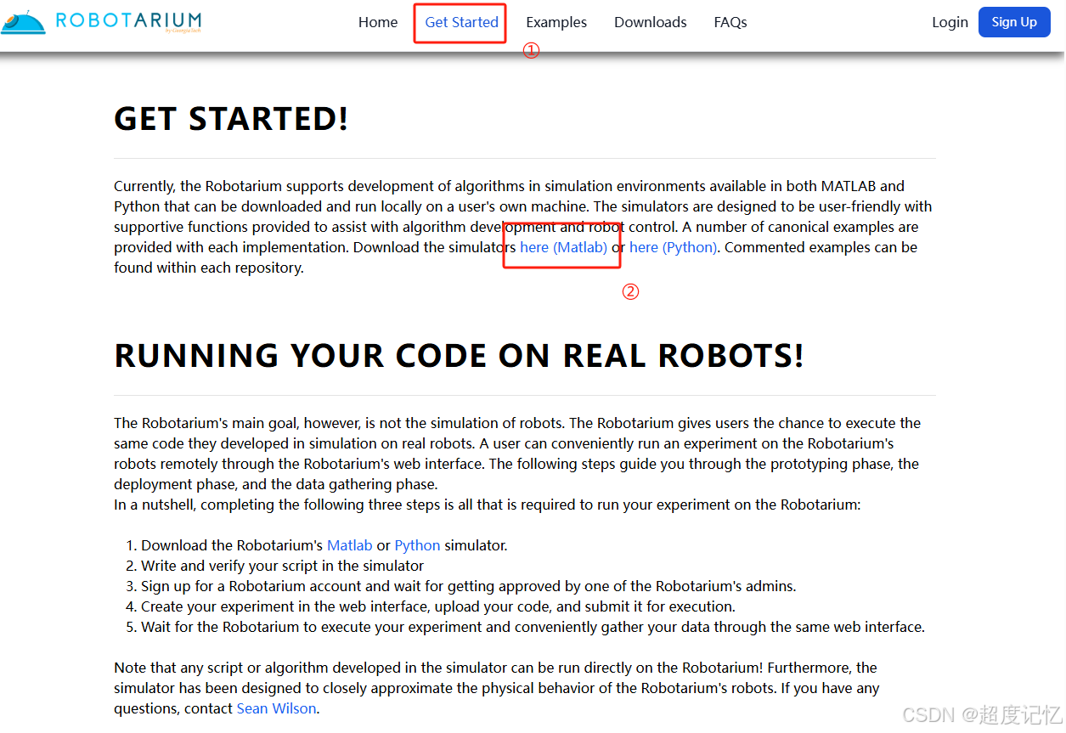Click 'Wait for the Robotarium to execute' step
The height and width of the screenshot is (733, 1066).
533,627
